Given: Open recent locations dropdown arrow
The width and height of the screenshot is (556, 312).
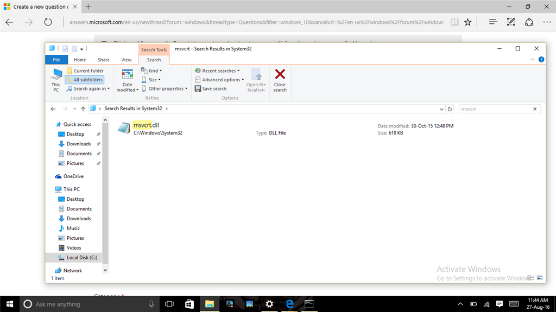Looking at the screenshot, I should (74, 109).
